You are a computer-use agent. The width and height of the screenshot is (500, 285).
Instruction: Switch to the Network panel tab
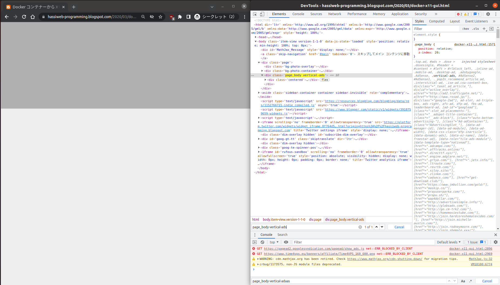(335, 14)
